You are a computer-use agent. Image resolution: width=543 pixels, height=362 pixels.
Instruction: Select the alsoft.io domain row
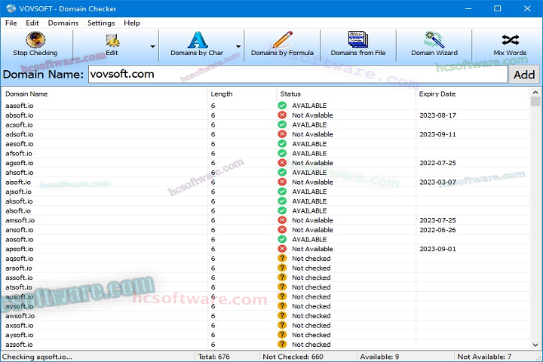[x=265, y=210]
